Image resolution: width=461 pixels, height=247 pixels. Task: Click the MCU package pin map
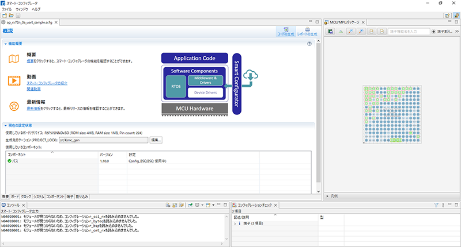pyautogui.click(x=392, y=114)
